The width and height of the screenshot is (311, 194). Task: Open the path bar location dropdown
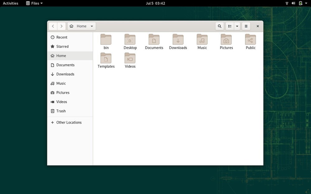pyautogui.click(x=91, y=26)
